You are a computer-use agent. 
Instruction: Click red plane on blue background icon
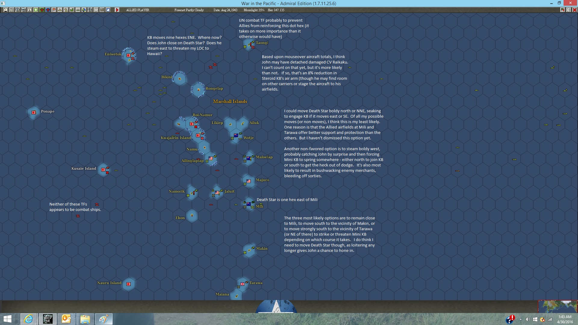48,10
